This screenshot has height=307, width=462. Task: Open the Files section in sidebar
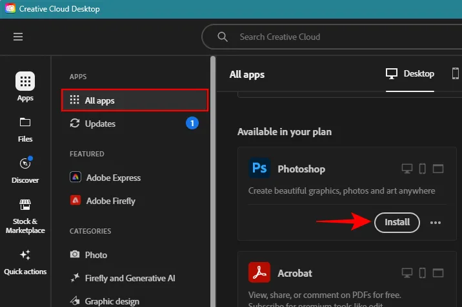click(25, 130)
